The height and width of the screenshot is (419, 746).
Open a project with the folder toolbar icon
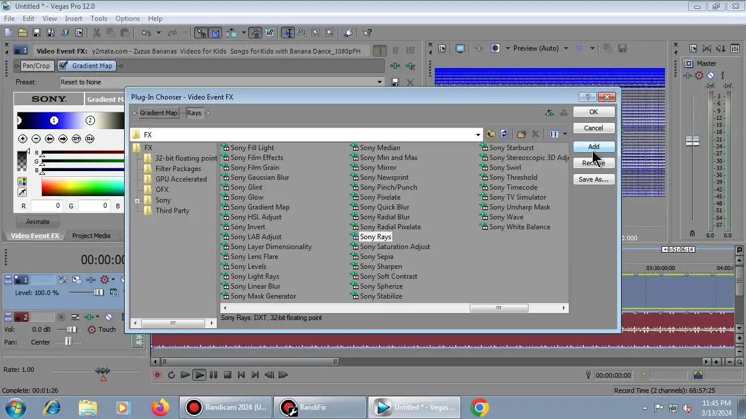[23, 33]
